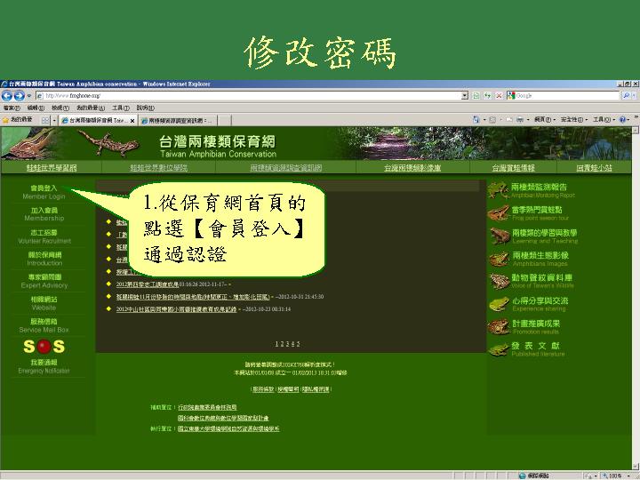
Task: Open the 檢視 (View) menu
Action: (60, 108)
